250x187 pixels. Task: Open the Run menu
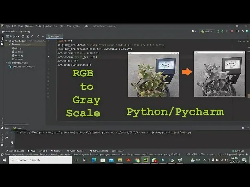[55, 26]
